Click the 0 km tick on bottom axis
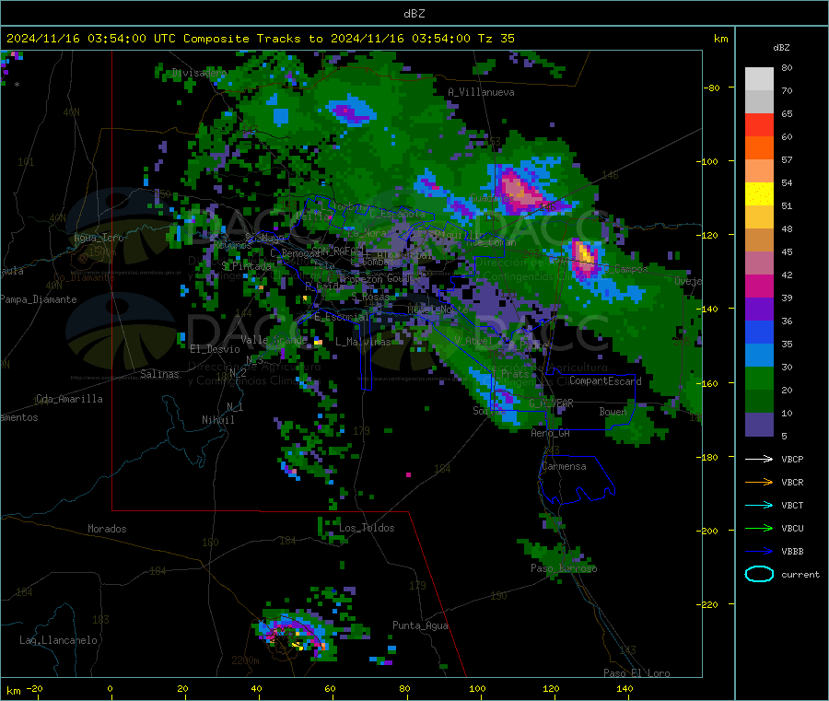829x701 pixels. tap(110, 688)
